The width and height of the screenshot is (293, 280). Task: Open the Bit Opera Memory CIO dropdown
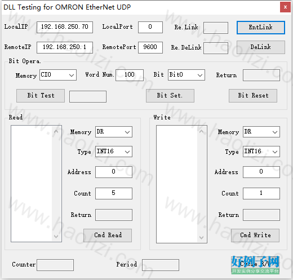[58, 75]
